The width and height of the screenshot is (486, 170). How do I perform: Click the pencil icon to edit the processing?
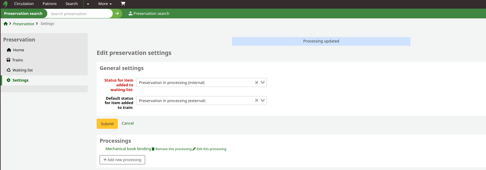tap(194, 149)
